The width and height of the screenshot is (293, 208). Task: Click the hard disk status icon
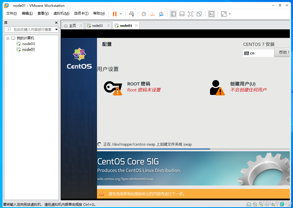coord(249,205)
